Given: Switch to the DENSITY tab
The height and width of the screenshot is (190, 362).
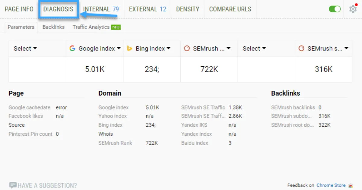Looking at the screenshot, I should click(188, 9).
